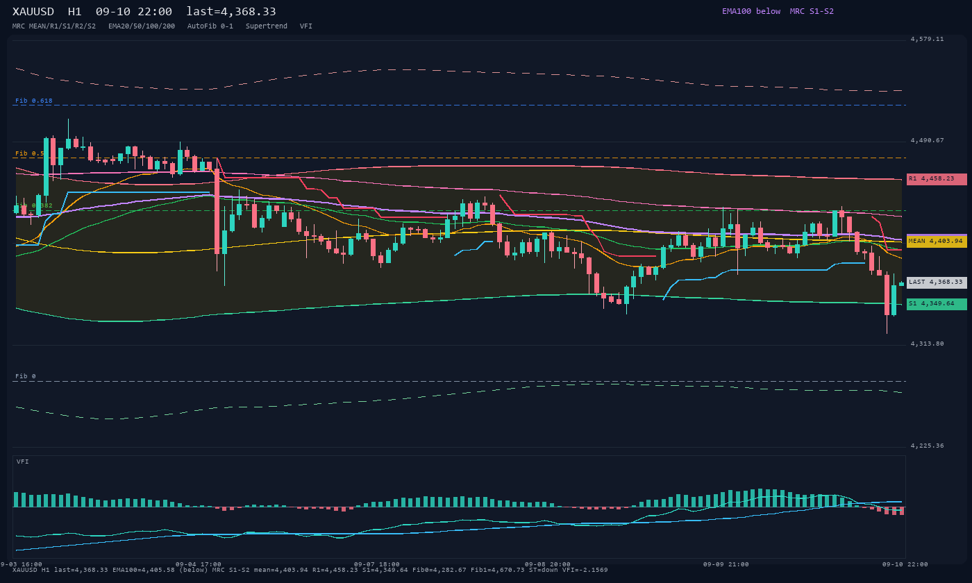Click the MRC S1-S2 status text
This screenshot has height=583, width=972.
[812, 11]
